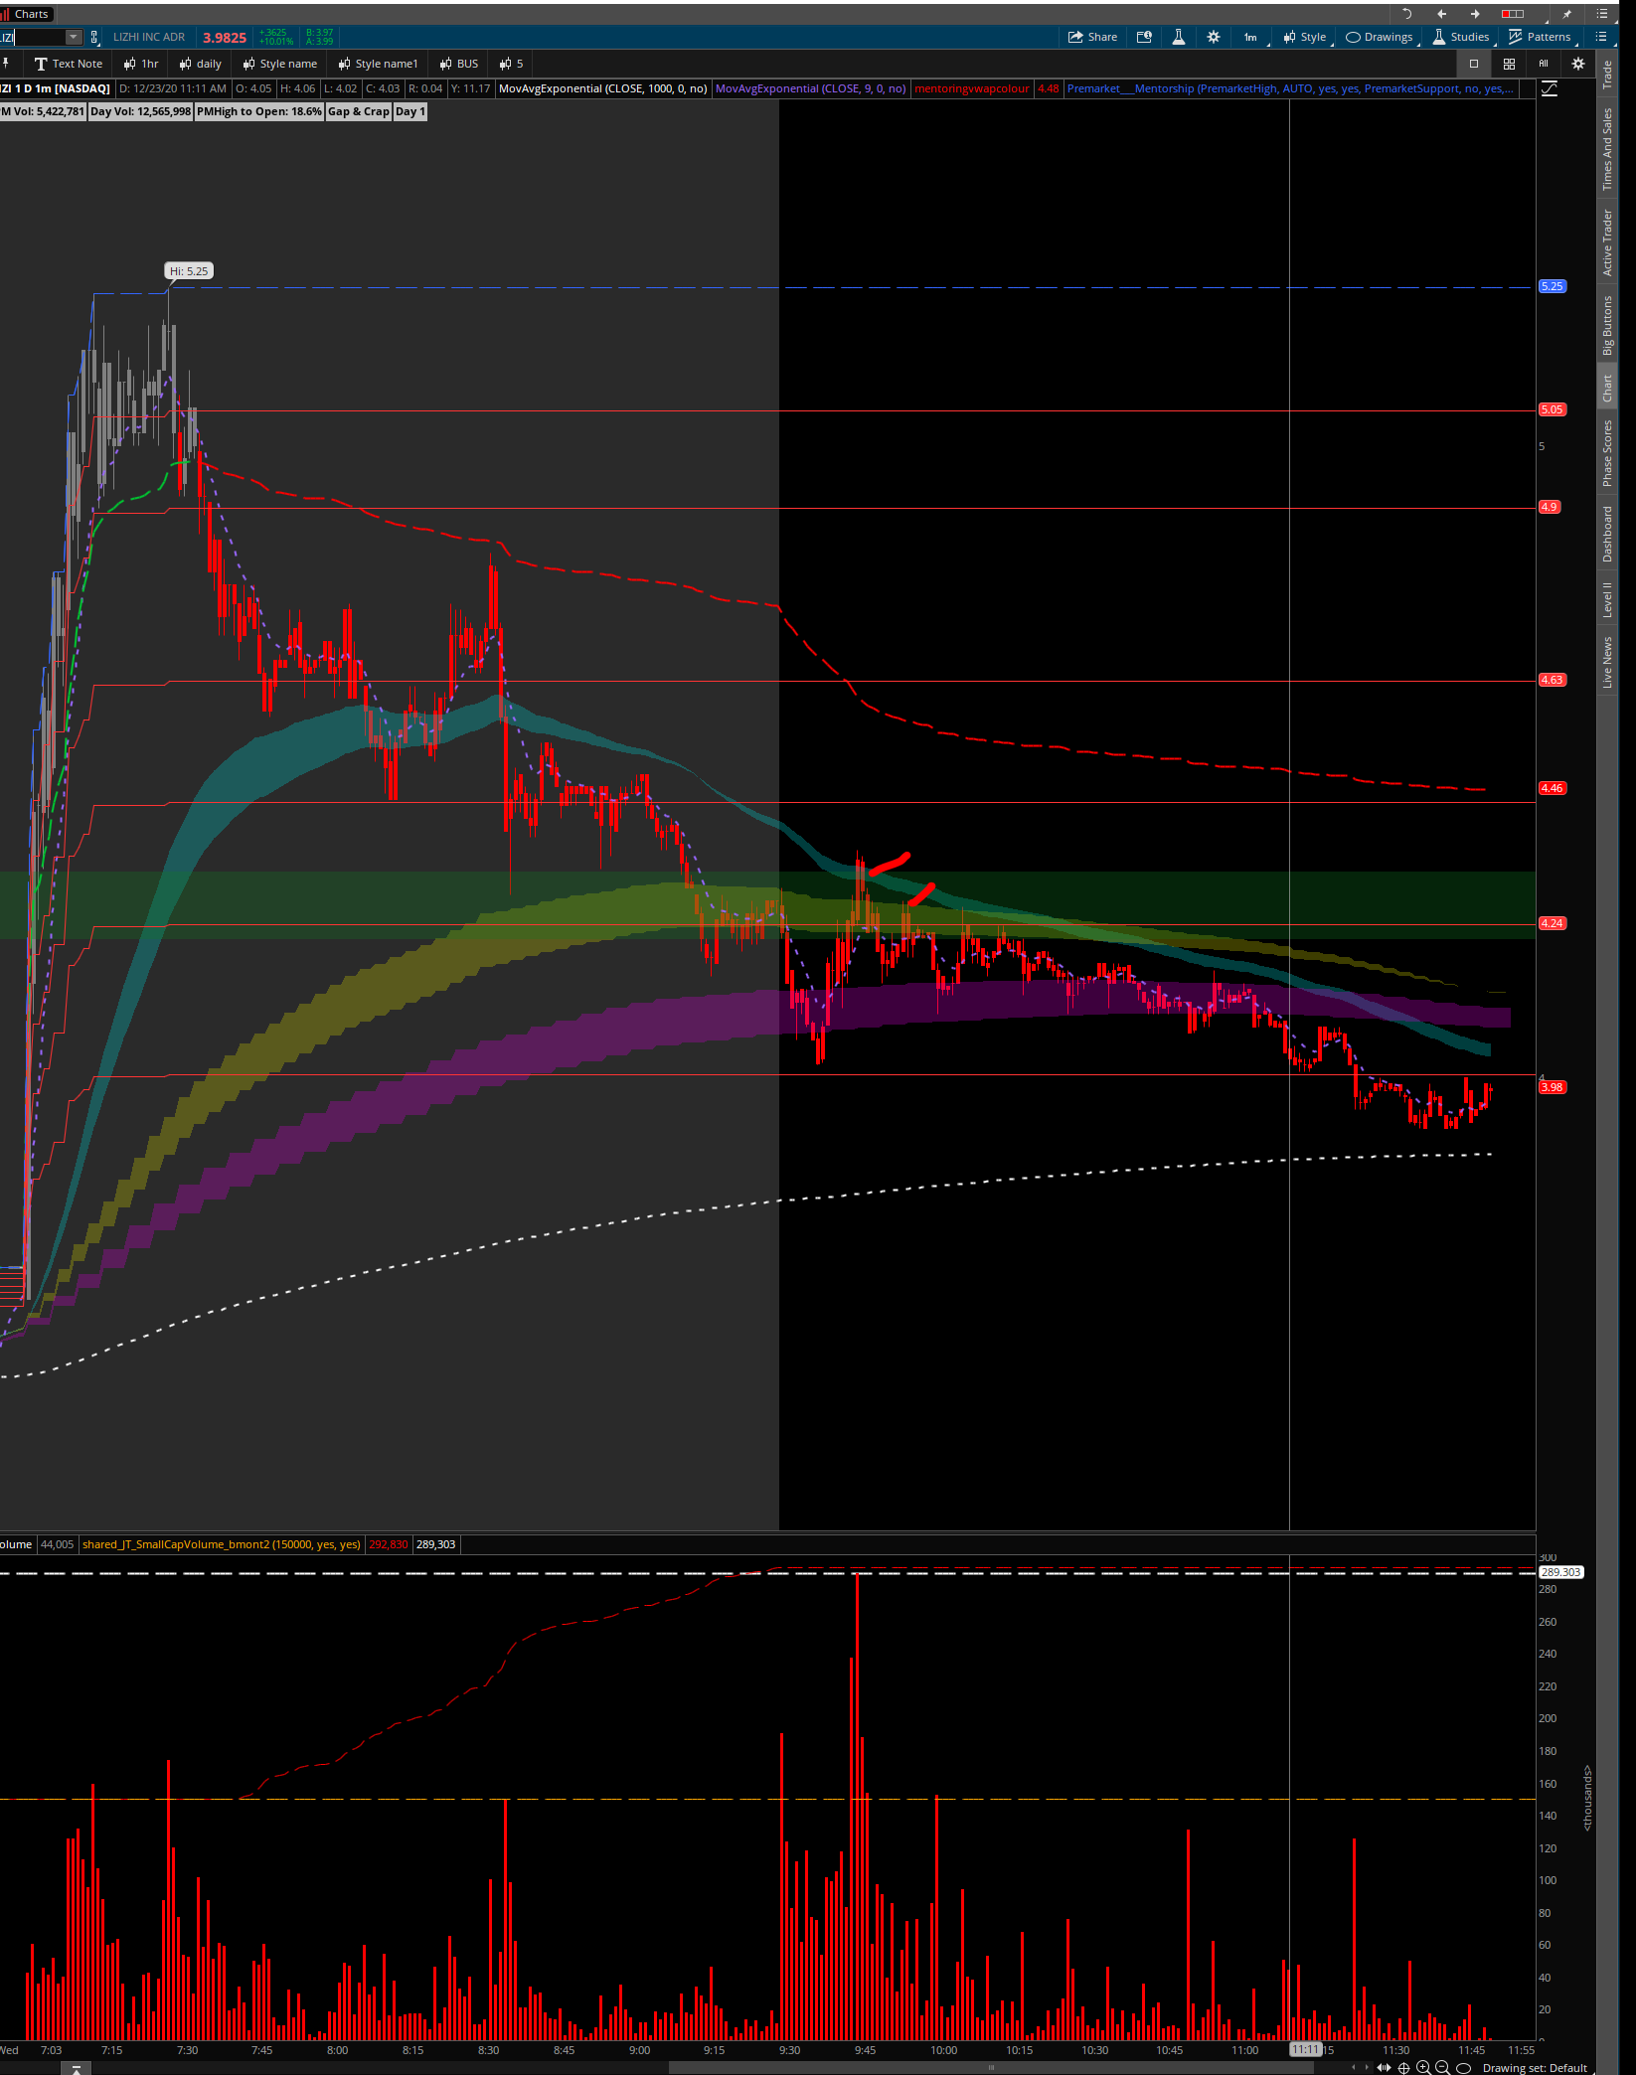
Task: Apply the 'Style name1' chart preset
Action: [x=378, y=64]
